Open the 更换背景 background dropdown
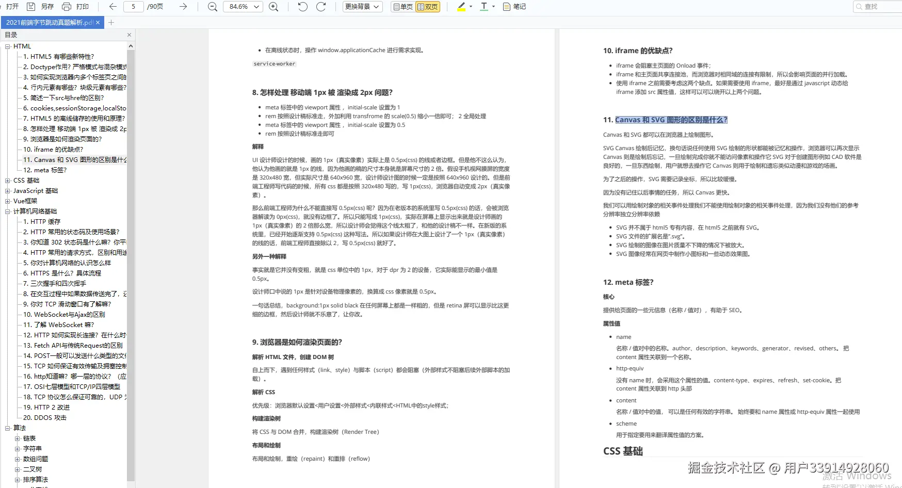902x488 pixels. pos(363,7)
